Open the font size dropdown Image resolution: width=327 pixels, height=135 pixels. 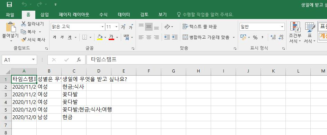coord(116,27)
